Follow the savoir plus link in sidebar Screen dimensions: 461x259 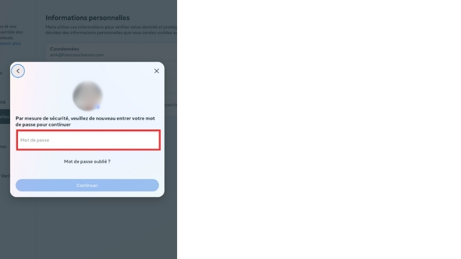(x=11, y=43)
